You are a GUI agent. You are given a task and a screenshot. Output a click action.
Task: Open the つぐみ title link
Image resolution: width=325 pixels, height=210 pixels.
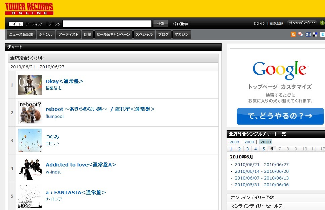[52, 137]
